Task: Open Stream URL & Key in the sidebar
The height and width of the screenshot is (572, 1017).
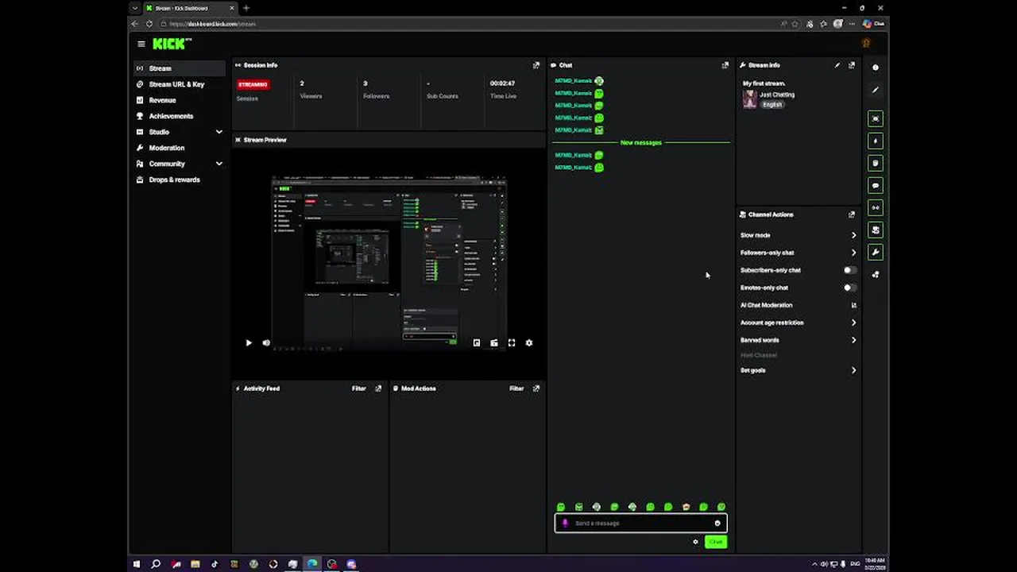Action: pos(180,84)
